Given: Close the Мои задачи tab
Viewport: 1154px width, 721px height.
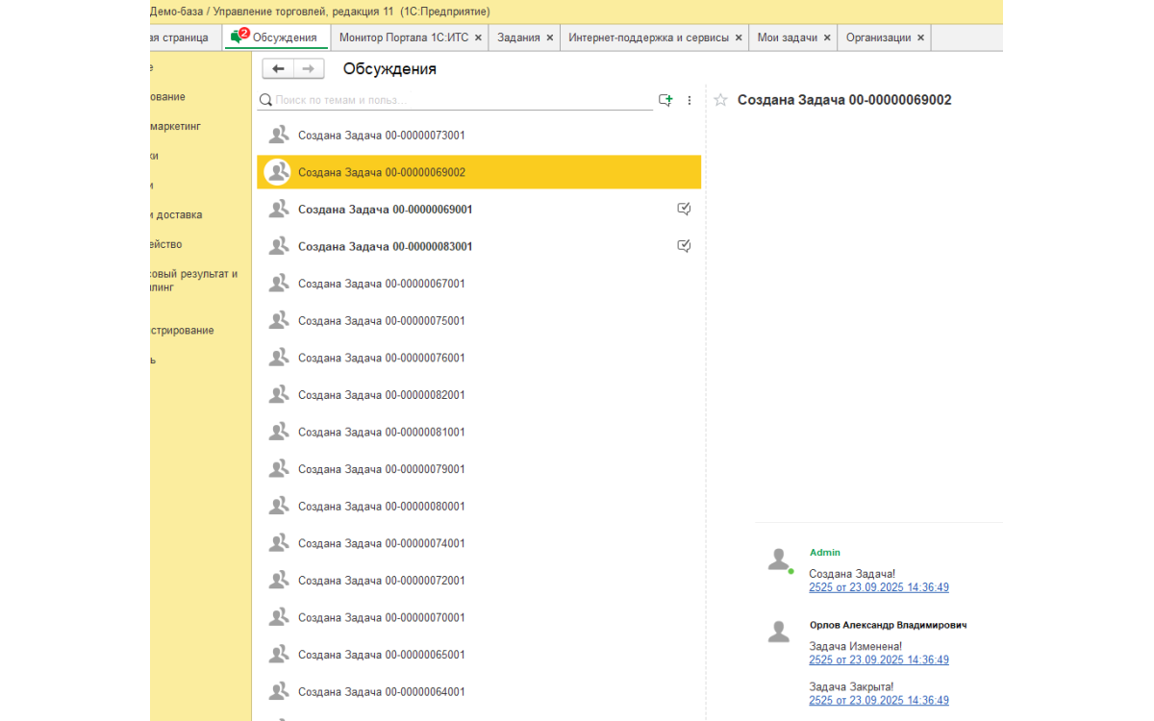Looking at the screenshot, I should (827, 37).
